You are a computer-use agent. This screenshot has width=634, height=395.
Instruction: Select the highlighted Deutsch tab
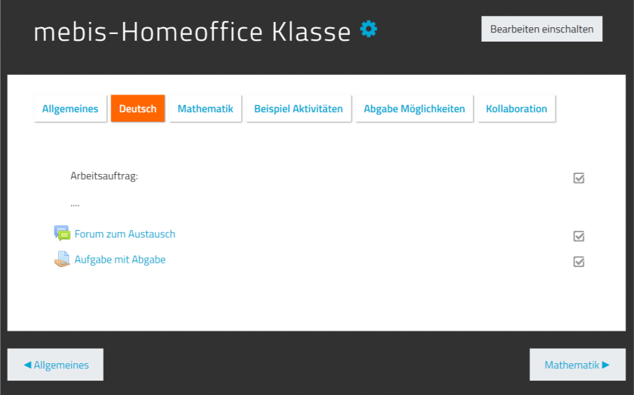tap(138, 109)
